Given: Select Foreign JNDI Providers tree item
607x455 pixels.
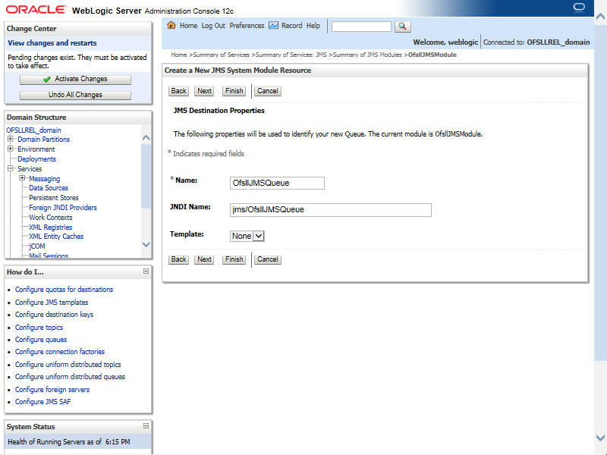Looking at the screenshot, I should [63, 208].
